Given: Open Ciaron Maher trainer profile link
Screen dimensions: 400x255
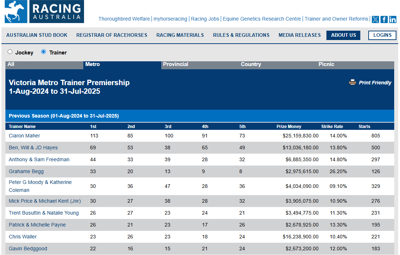Looking at the screenshot, I should pyautogui.click(x=25, y=136).
